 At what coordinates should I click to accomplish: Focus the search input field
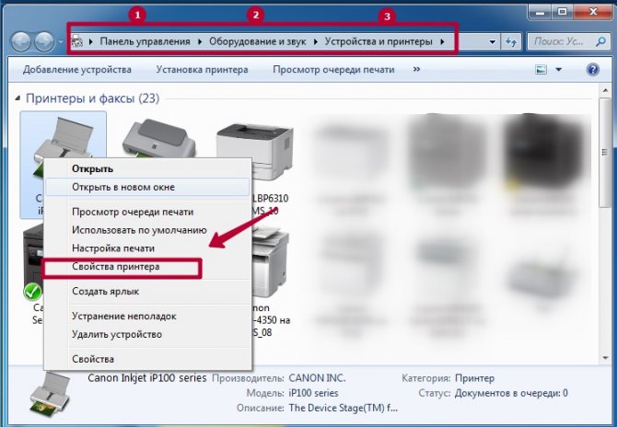tap(563, 41)
